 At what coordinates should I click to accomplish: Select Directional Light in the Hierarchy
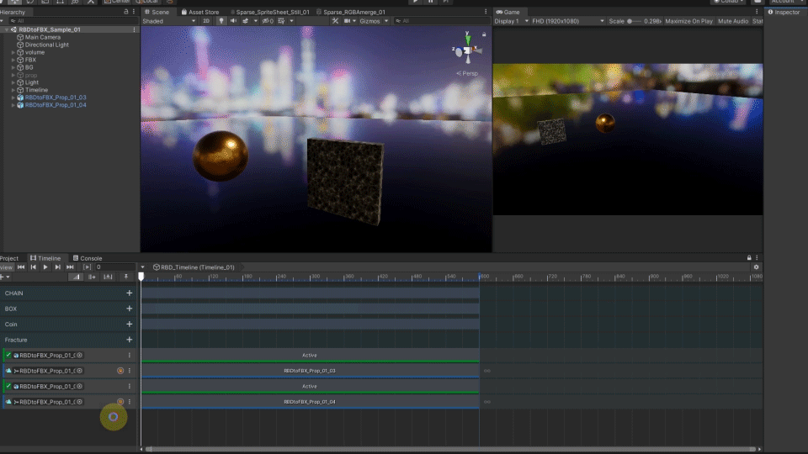[47, 45]
